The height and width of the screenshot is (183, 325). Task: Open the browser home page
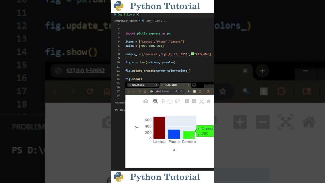[x=145, y=91]
